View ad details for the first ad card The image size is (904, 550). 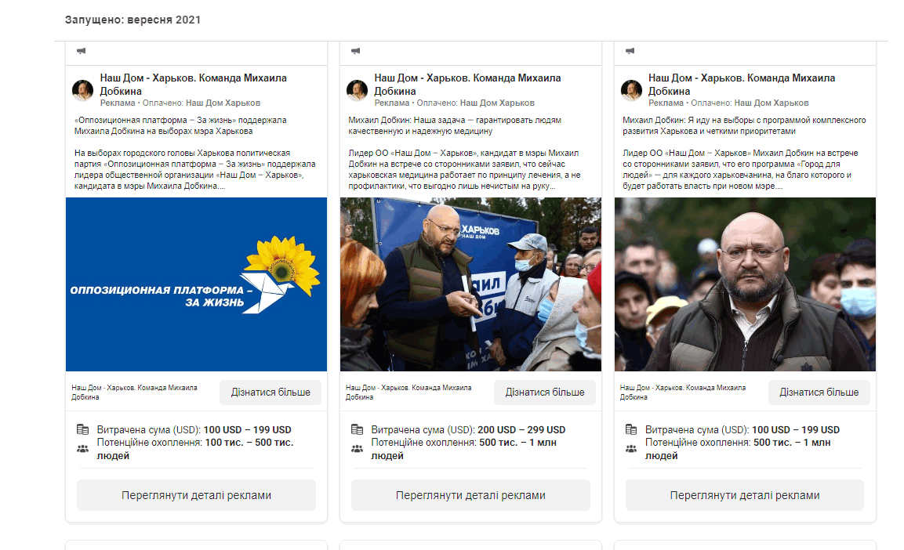point(196,495)
